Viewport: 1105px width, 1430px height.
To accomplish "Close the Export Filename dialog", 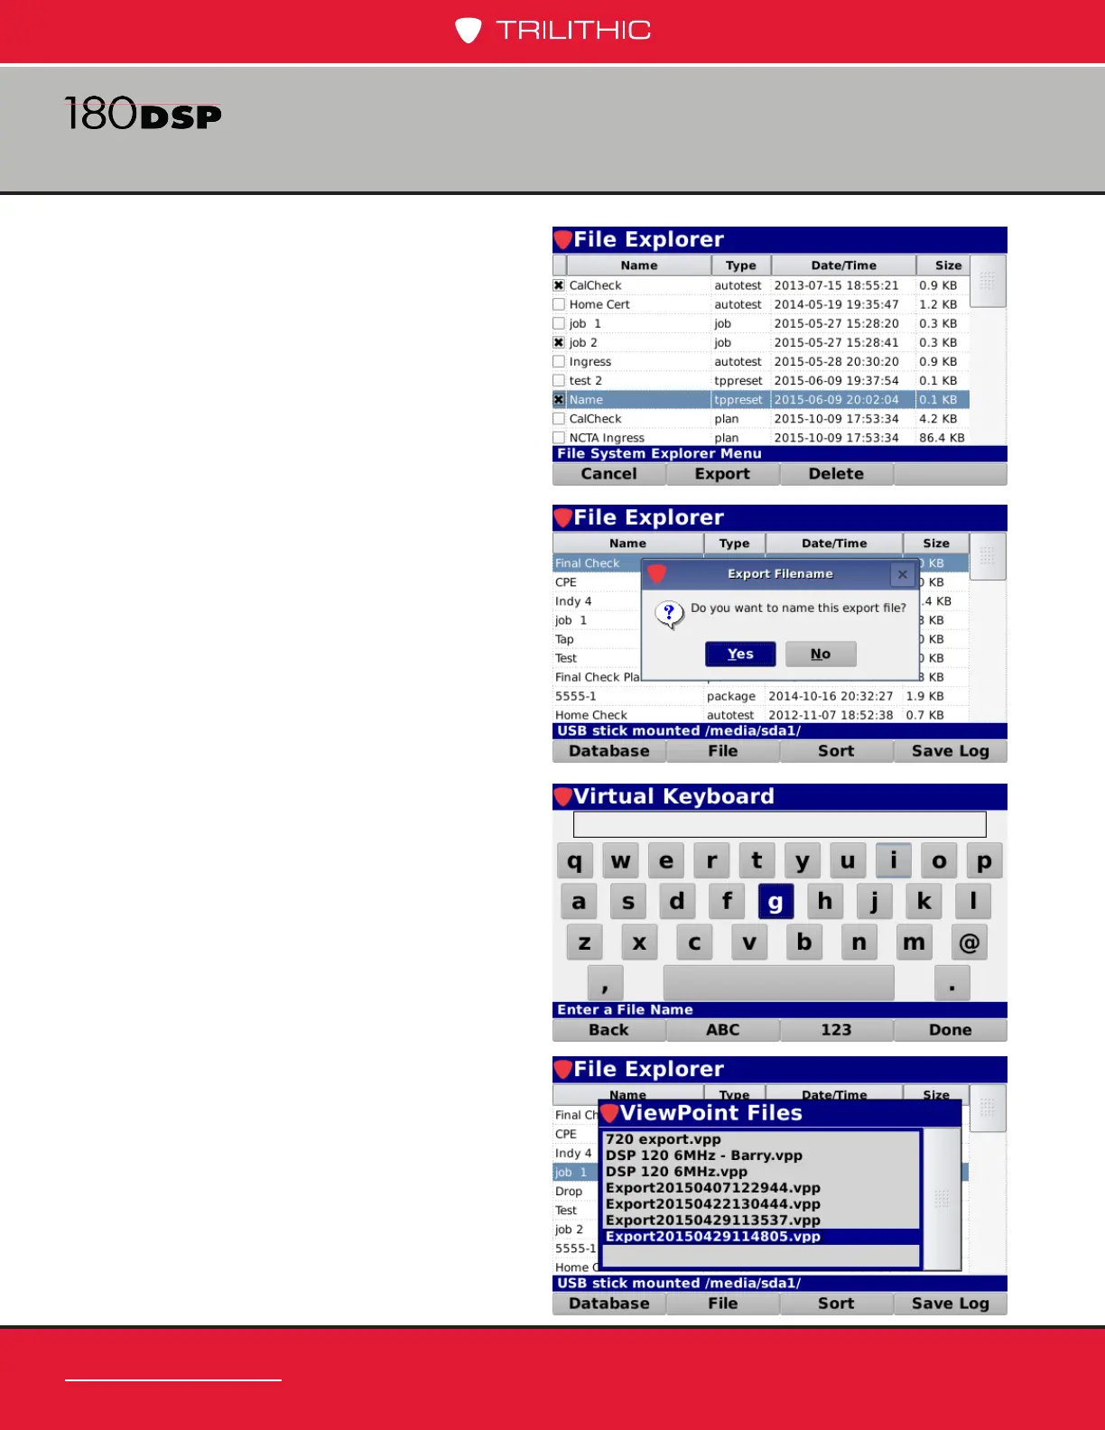I will (902, 573).
